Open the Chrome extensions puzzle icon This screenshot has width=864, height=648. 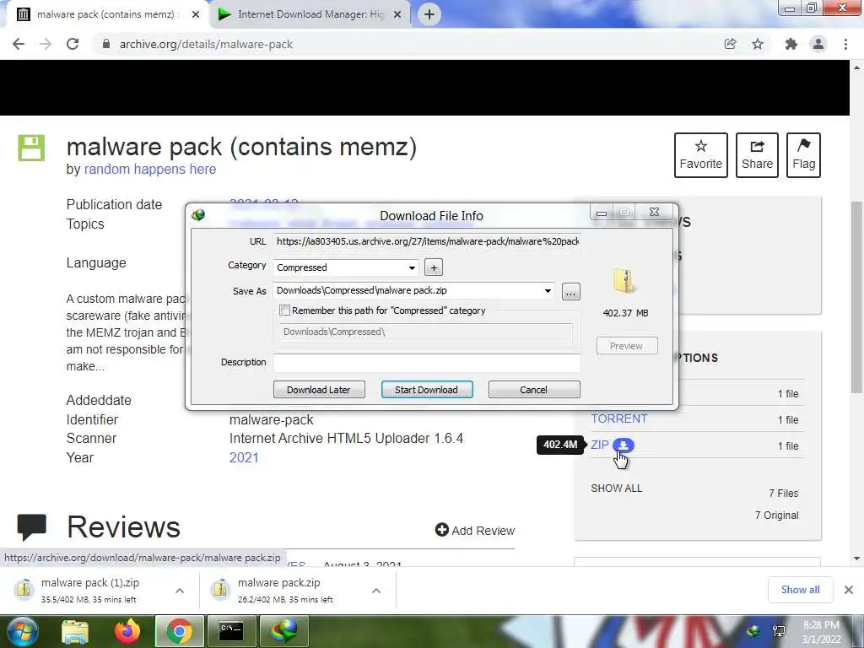tap(791, 44)
